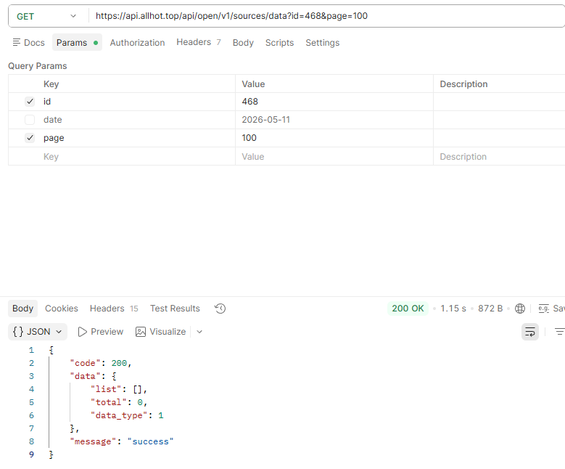
Task: Enable the date parameter checkbox
Action: (30, 120)
